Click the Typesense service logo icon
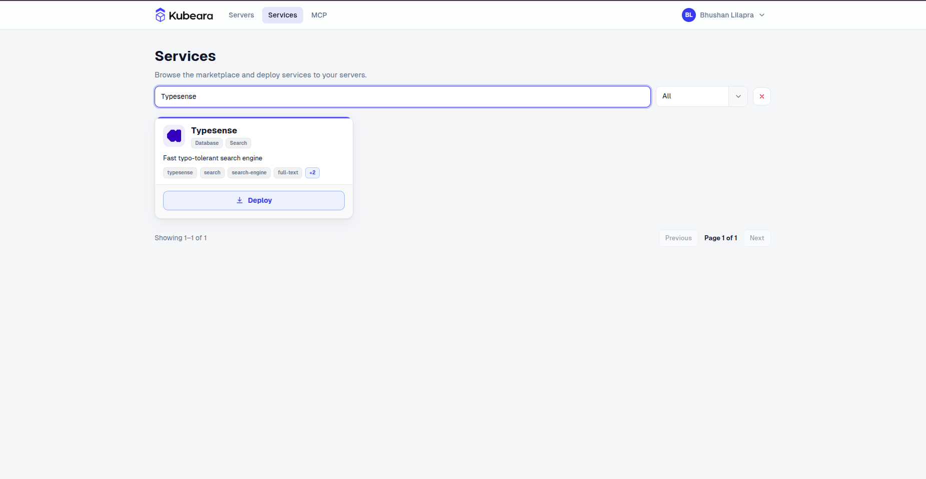Screen dimensions: 926x479 (174, 136)
